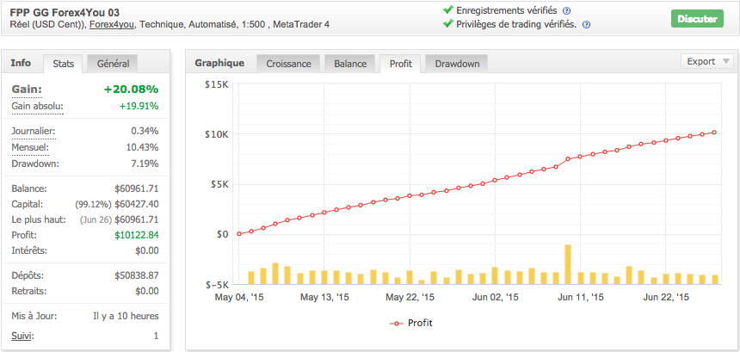Click the green checkmark for Enregistrements vérifiés
740x352 pixels.
pos(447,10)
